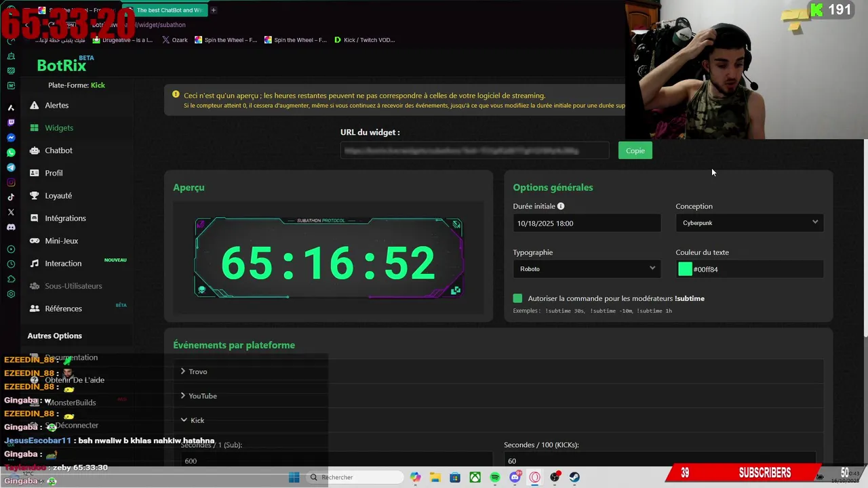Click the Durée initiale date field
Screen dimensions: 868x488
(587, 223)
